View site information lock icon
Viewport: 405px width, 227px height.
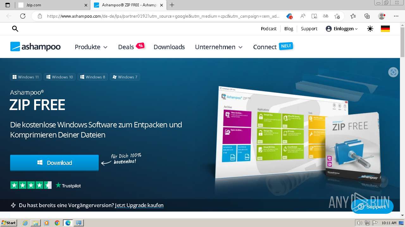point(40,16)
